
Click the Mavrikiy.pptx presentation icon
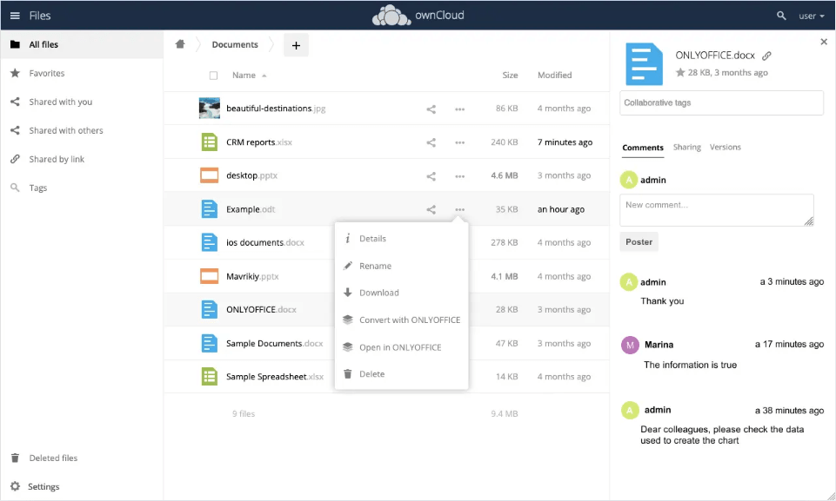pyautogui.click(x=209, y=276)
